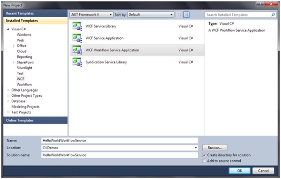Collapse the Visual C# tree node

click(8, 29)
